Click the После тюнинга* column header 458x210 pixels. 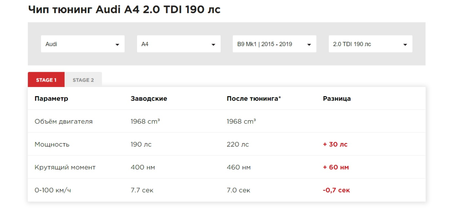(x=254, y=99)
